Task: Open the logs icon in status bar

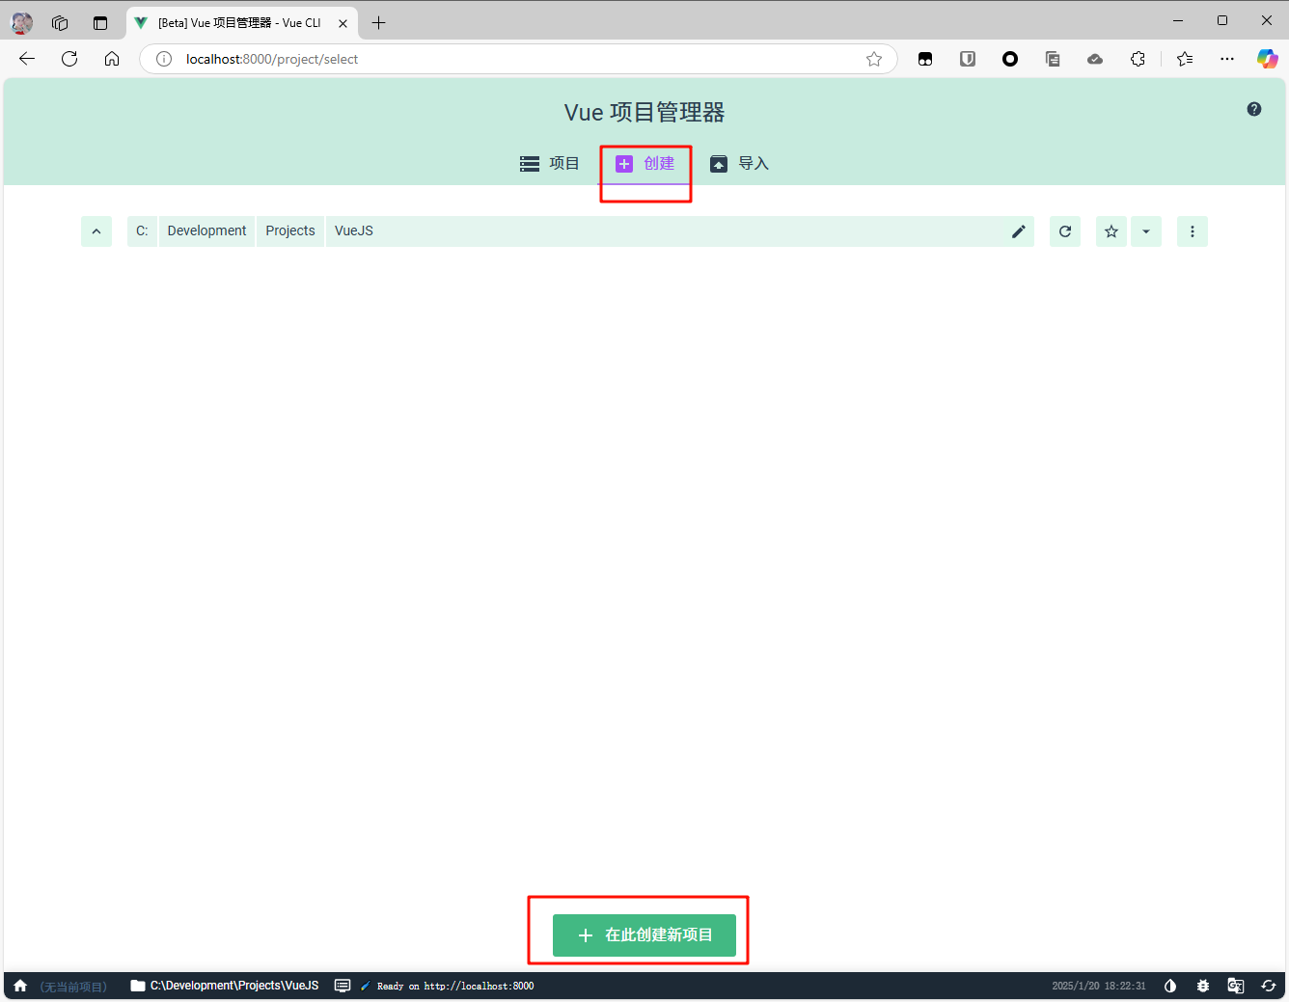Action: 343,986
